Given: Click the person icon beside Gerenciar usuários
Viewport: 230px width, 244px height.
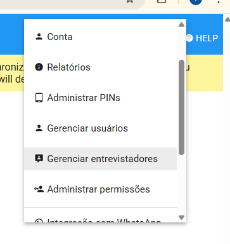Looking at the screenshot, I should [39, 128].
